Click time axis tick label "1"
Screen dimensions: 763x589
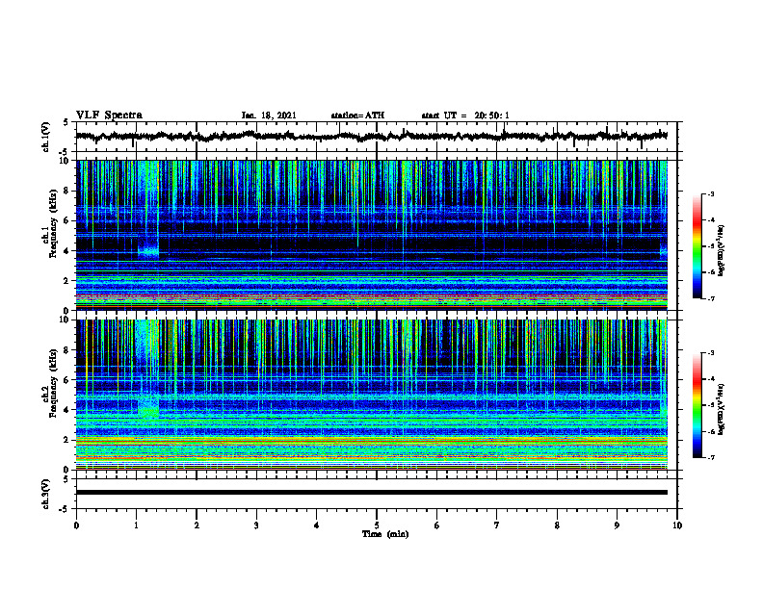[136, 525]
